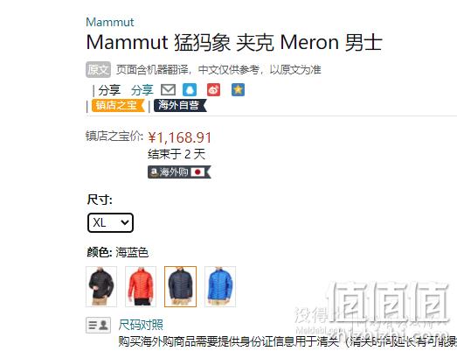Open the XL size dropdown
The width and height of the screenshot is (457, 351).
[110, 223]
